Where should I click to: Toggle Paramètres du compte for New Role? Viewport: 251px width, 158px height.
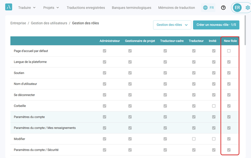coord(229,117)
